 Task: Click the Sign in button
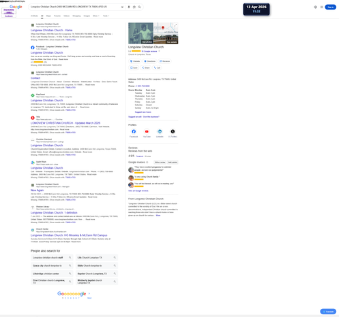point(331,7)
